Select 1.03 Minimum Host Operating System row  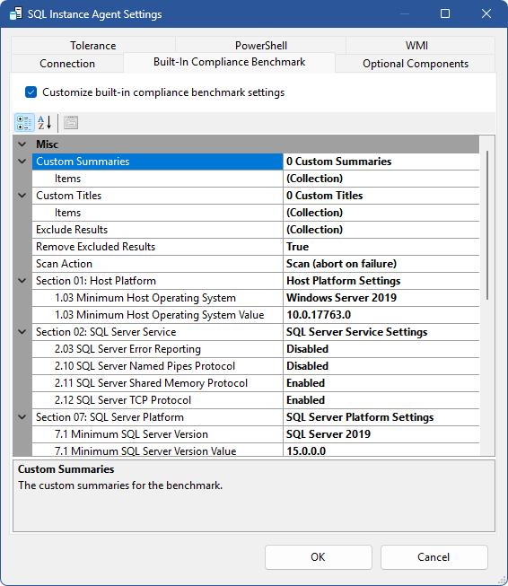(157, 298)
